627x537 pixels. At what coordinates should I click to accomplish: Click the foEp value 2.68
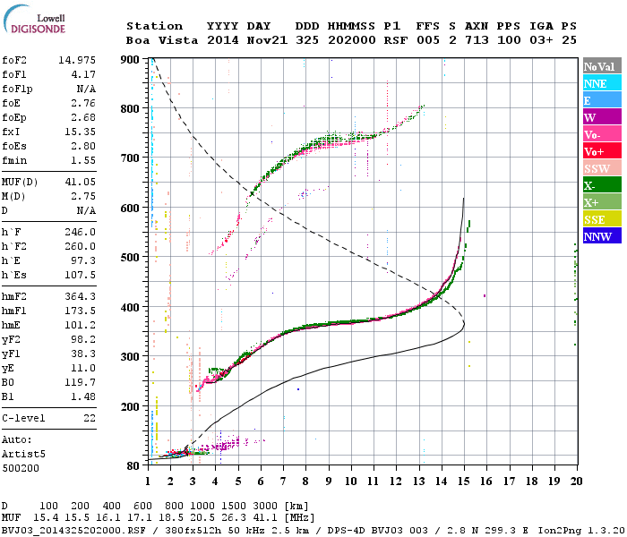[x=83, y=117]
